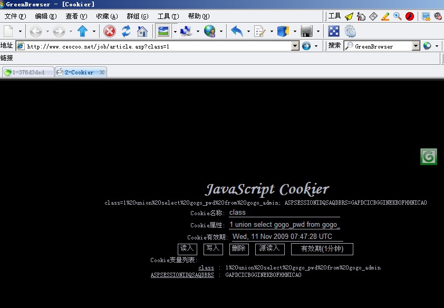Focus the Cookie有效期 input field

click(287, 237)
